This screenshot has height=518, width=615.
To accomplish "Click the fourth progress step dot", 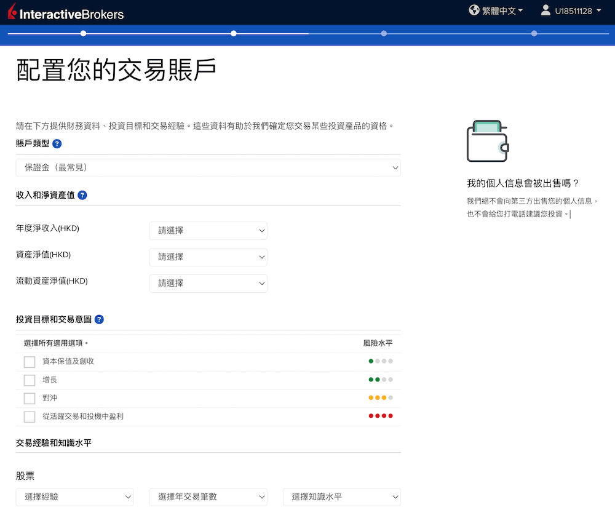I will pos(534,33).
